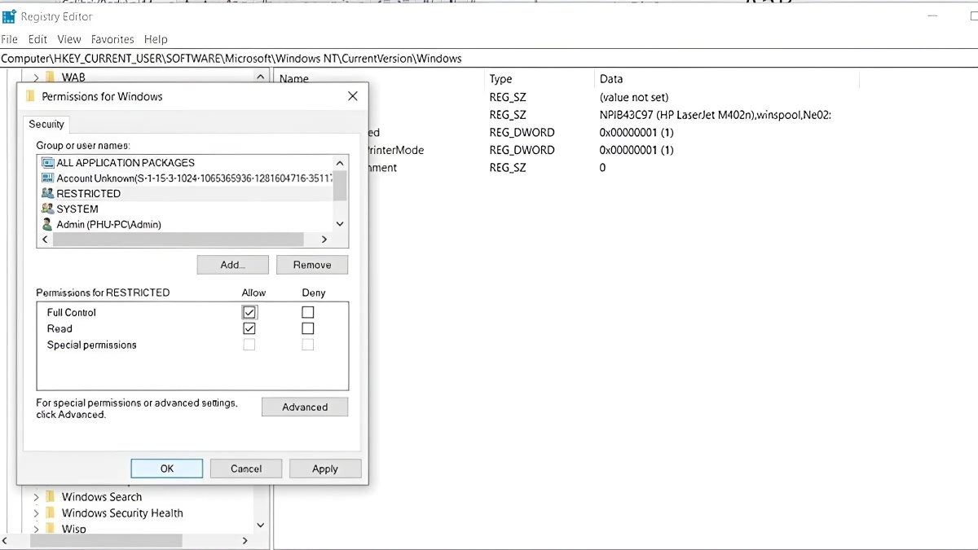Enable Full Control Allow for RESTRICTED
Screen dimensions: 978x550
point(249,312)
